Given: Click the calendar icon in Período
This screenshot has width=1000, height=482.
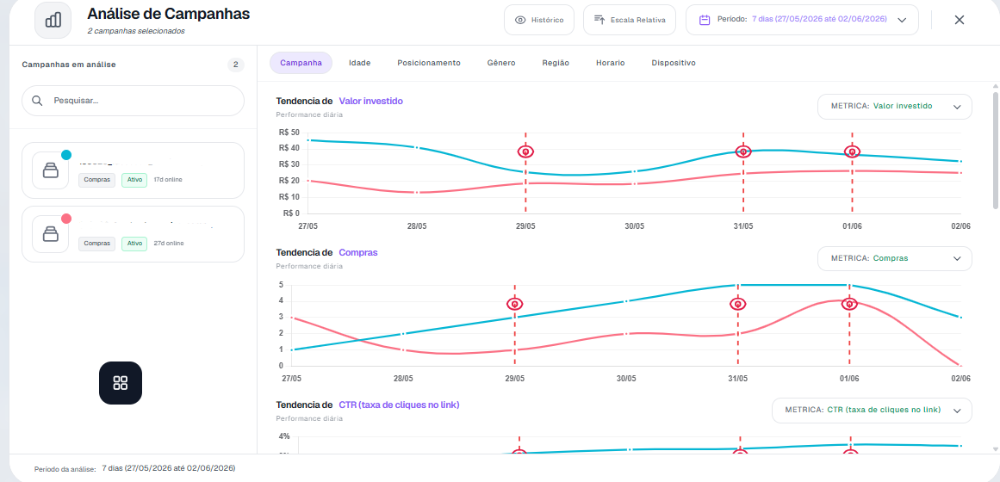Looking at the screenshot, I should tap(705, 20).
